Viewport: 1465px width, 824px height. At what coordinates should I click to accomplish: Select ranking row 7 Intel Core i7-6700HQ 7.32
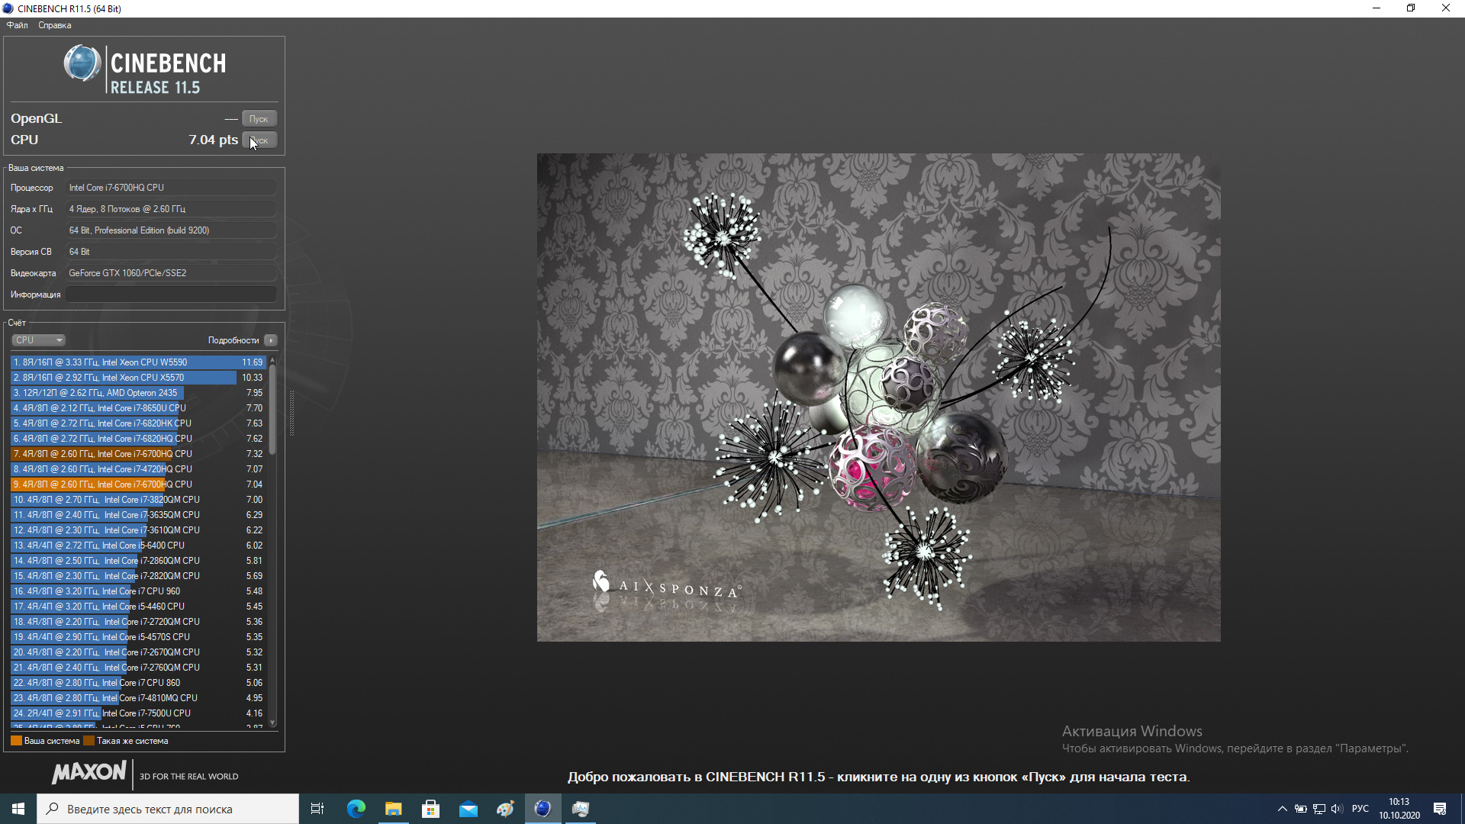pos(138,454)
